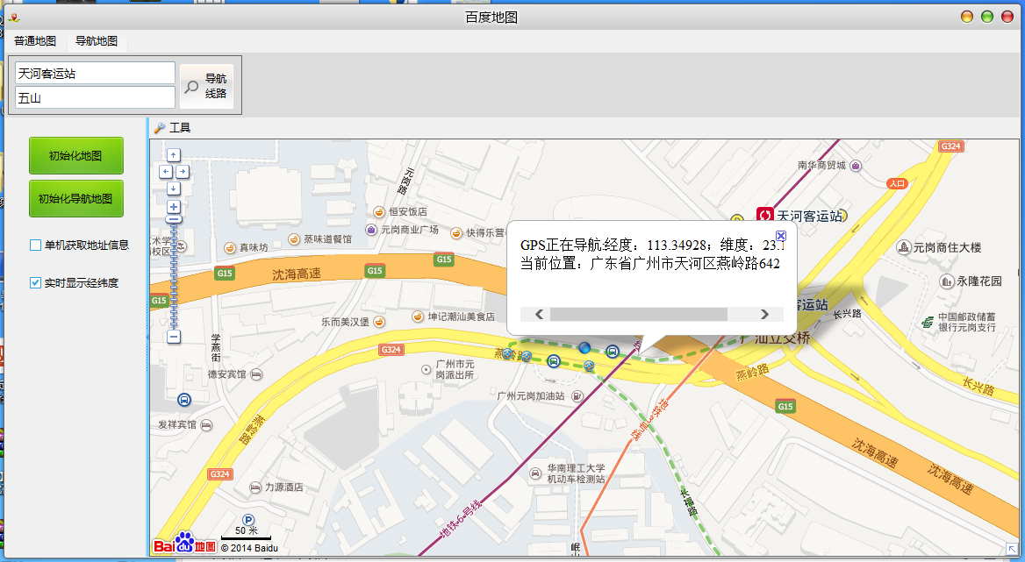Image resolution: width=1025 pixels, height=562 pixels.
Task: Click the 蒸味道餐馆 restaurant icon
Action: 294,239
